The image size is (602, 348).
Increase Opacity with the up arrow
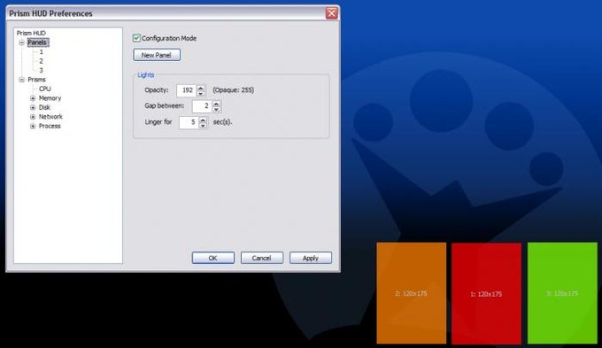(200, 88)
